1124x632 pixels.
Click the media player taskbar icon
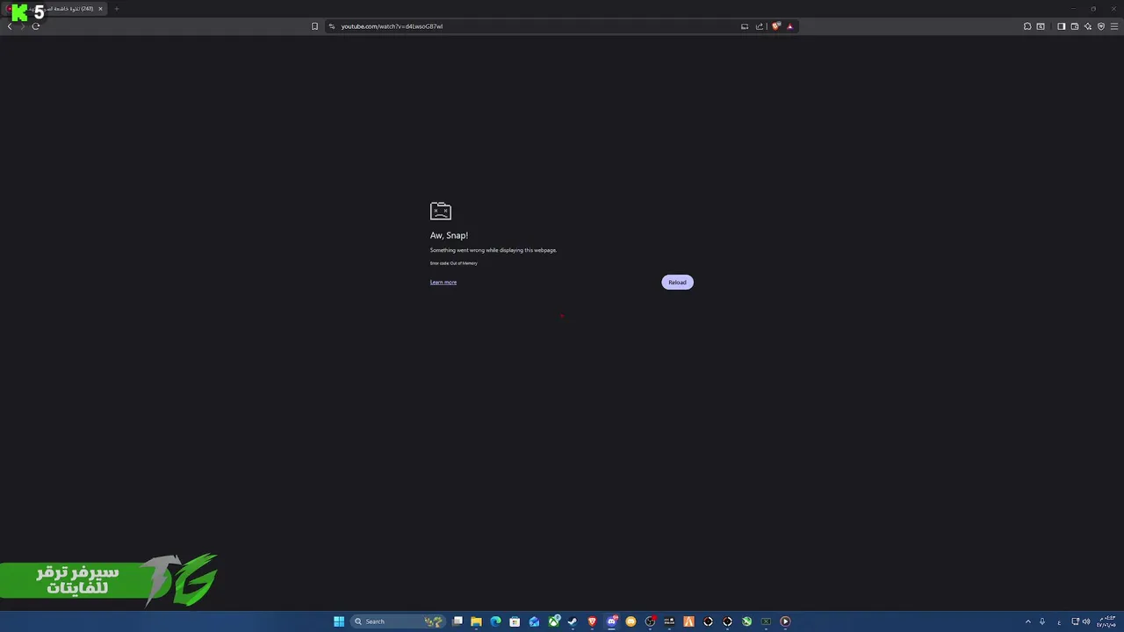pyautogui.click(x=785, y=621)
